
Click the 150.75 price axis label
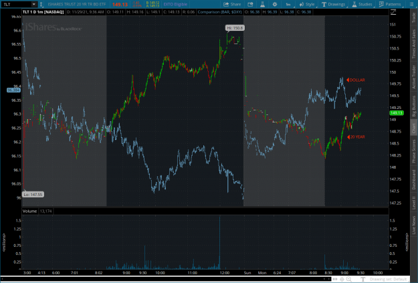click(x=395, y=36)
